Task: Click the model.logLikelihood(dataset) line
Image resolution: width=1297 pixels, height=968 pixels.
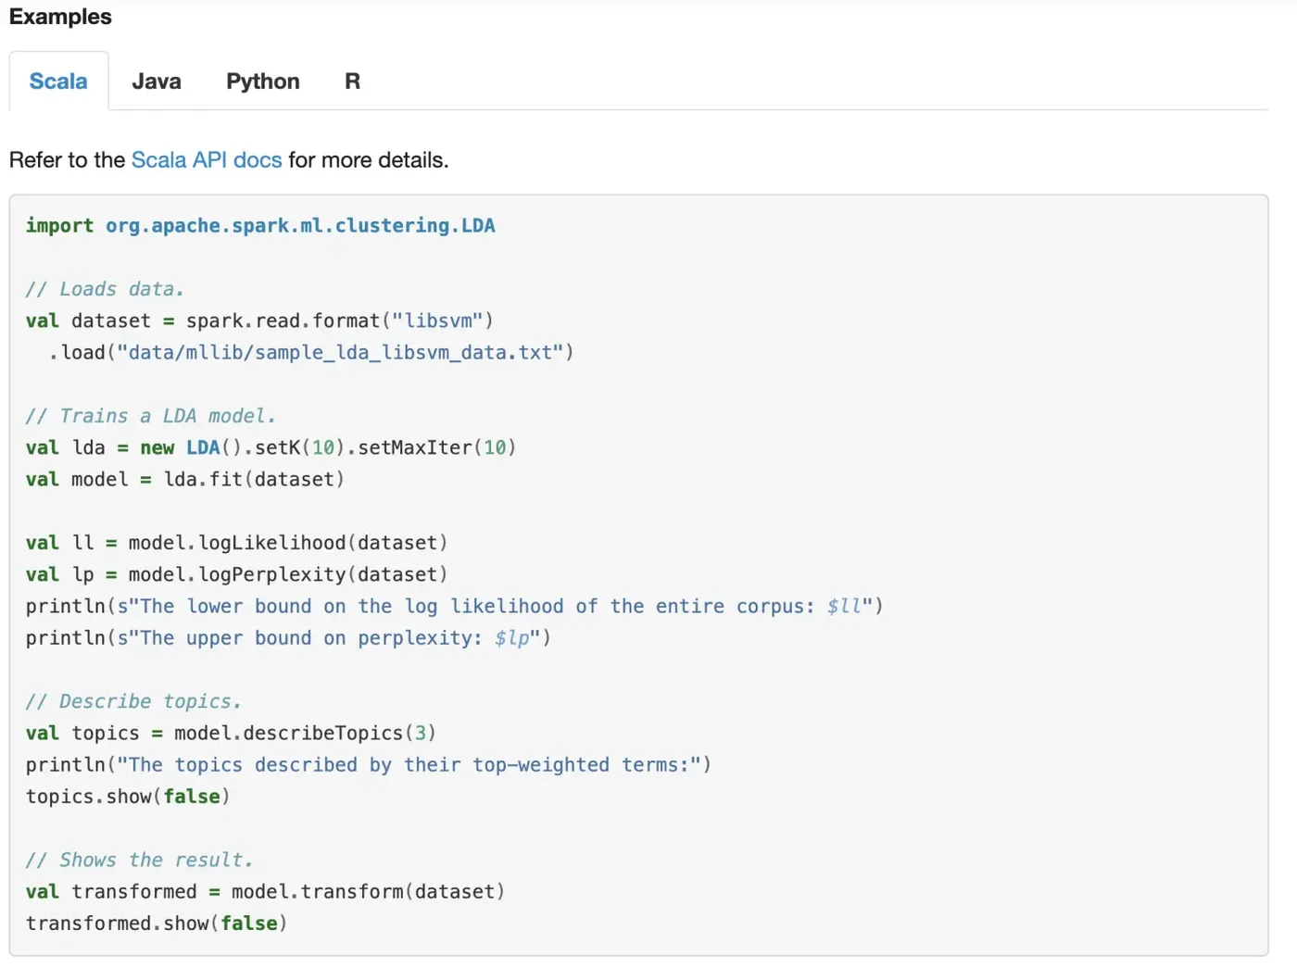Action: pyautogui.click(x=287, y=543)
